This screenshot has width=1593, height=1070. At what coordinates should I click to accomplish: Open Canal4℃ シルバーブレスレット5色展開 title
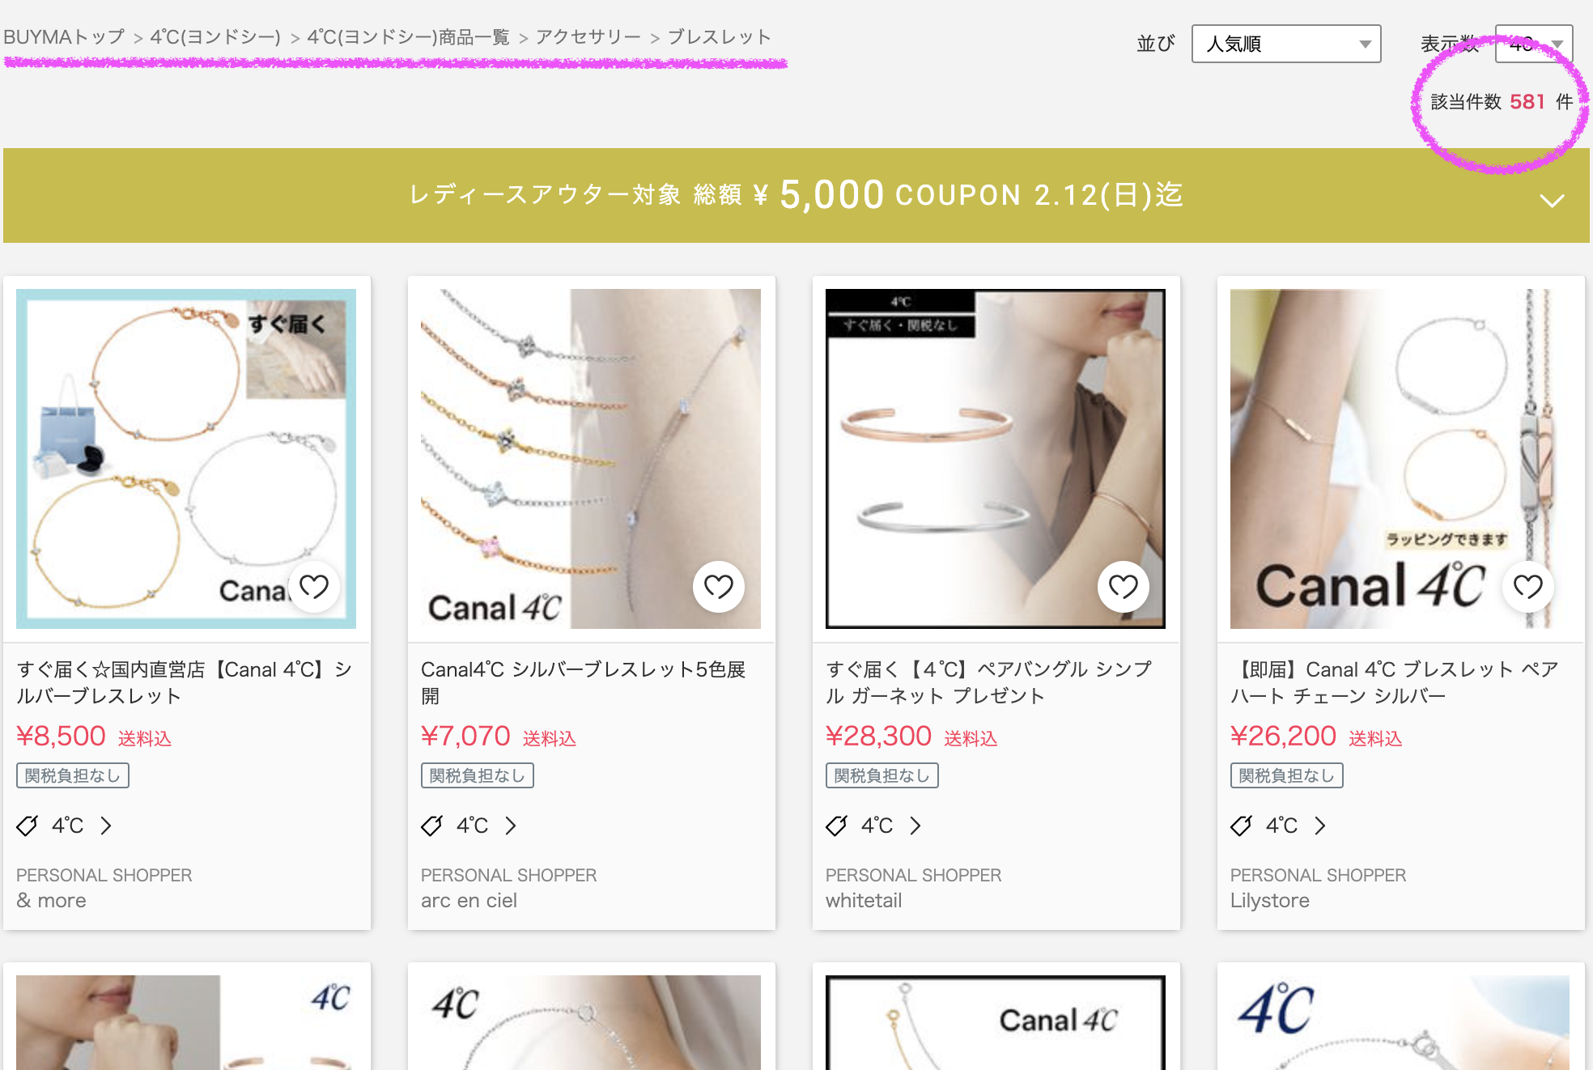(x=584, y=682)
